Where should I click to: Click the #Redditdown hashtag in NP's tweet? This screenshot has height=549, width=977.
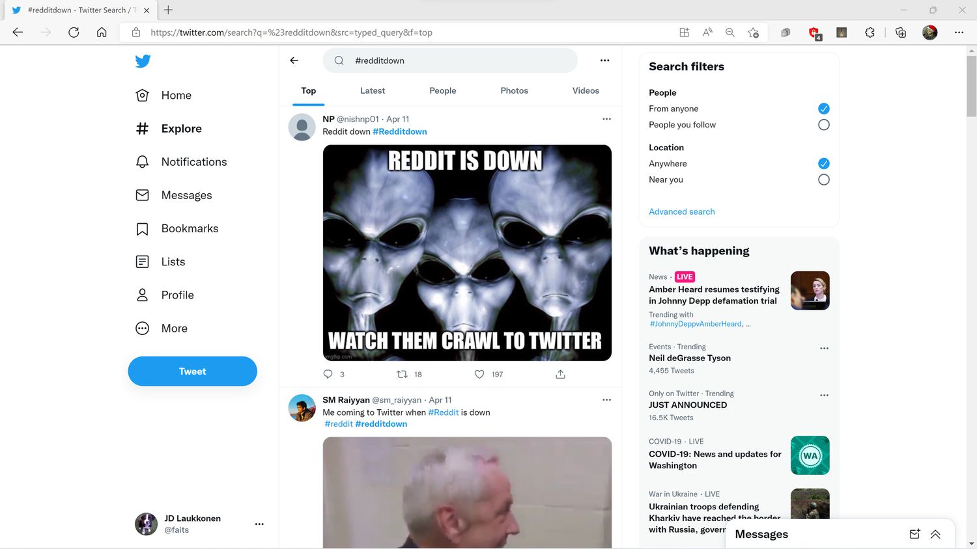(x=400, y=131)
